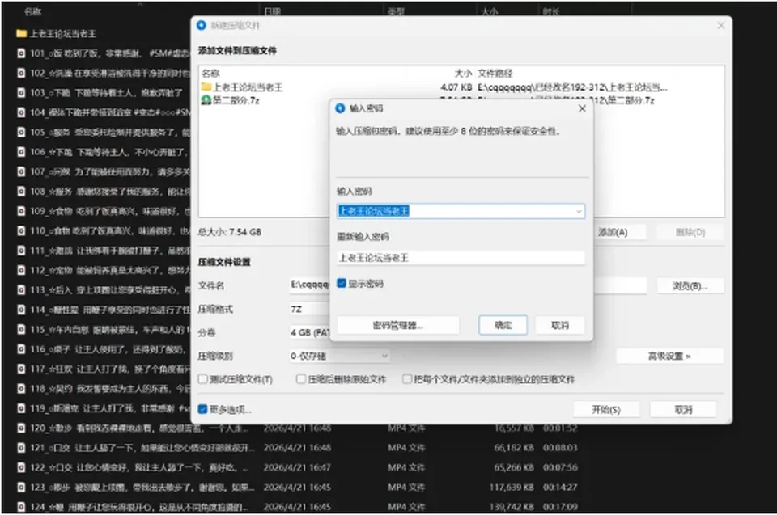Click the folder icon in the archive file list
Image resolution: width=777 pixels, height=515 pixels.
(x=206, y=87)
